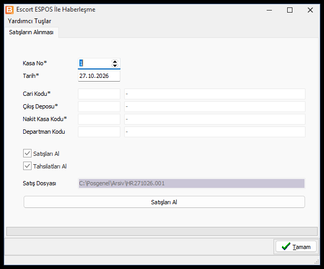The image size is (324, 269).
Task: Click the Cari Kodu description field
Action: pos(215,94)
